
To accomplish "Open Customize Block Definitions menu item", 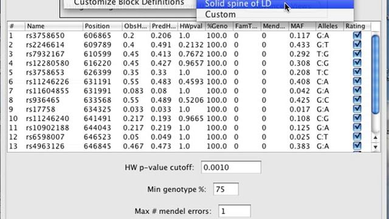I will click(x=129, y=3).
